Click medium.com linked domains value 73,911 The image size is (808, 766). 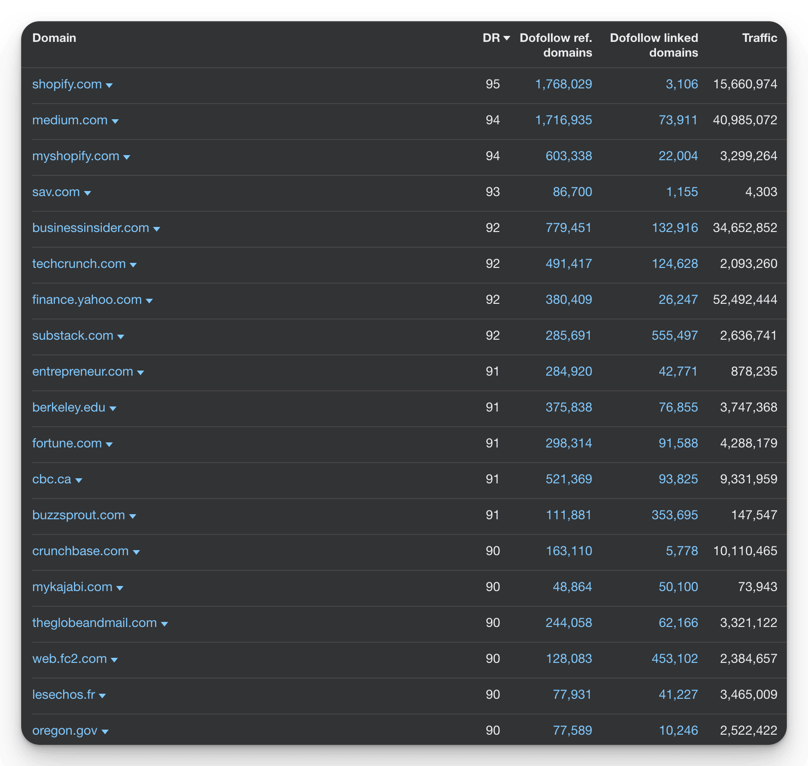678,120
